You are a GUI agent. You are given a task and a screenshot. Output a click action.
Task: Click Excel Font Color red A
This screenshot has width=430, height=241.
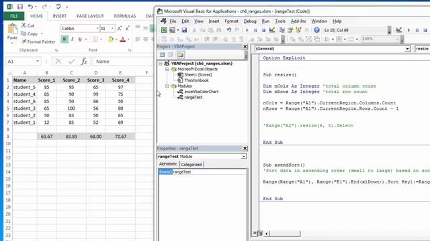tap(122, 39)
